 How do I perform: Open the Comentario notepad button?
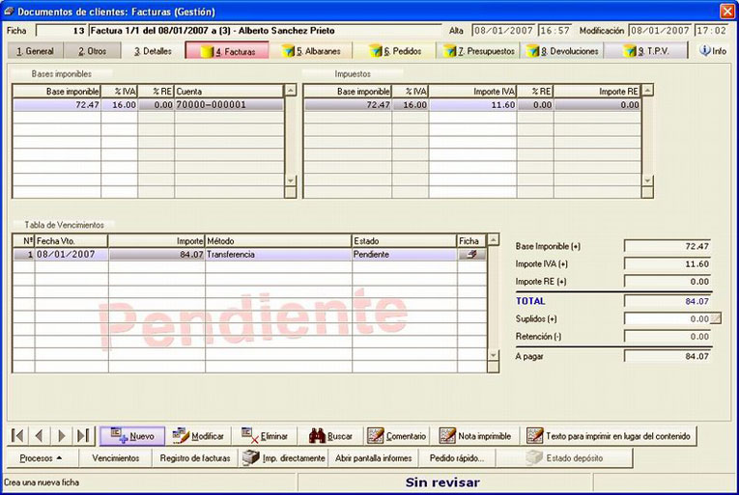(396, 435)
